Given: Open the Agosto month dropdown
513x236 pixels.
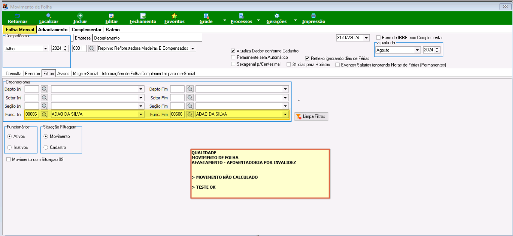Looking at the screenshot, I should coord(417,50).
